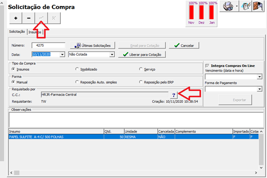Viewport: 267px width, 178px height.
Task: Select the PAPEL SULFITE A-4 row
Action: (x=133, y=137)
